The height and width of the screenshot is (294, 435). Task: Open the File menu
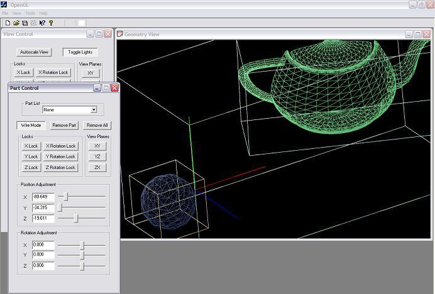coord(5,13)
